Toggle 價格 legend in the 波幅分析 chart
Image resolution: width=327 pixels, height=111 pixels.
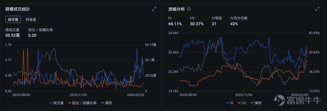click(256, 103)
